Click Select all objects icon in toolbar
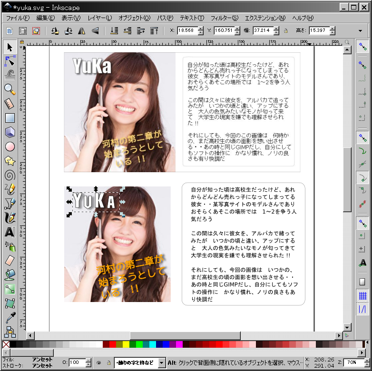This screenshot has height=371, width=372. click(10, 30)
